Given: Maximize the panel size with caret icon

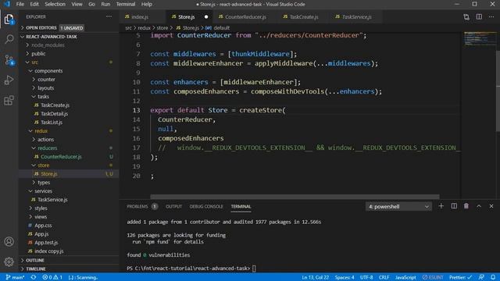Looking at the screenshot, I should 479,206.
